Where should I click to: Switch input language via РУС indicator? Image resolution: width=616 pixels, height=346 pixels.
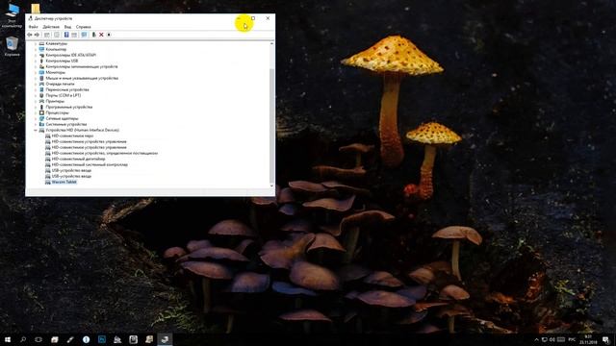coord(572,339)
